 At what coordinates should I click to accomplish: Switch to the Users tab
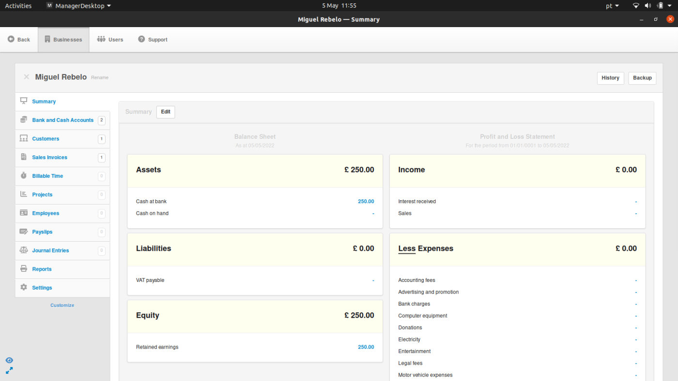pyautogui.click(x=110, y=40)
